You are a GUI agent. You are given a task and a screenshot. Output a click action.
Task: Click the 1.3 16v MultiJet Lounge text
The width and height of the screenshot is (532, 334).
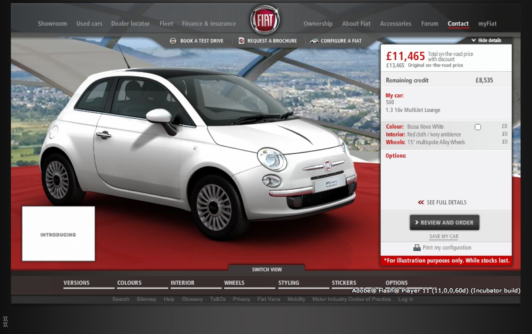tap(413, 110)
